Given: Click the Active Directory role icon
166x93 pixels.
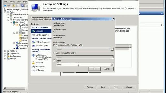Looking at the screenshot, I should (x=11, y=15).
